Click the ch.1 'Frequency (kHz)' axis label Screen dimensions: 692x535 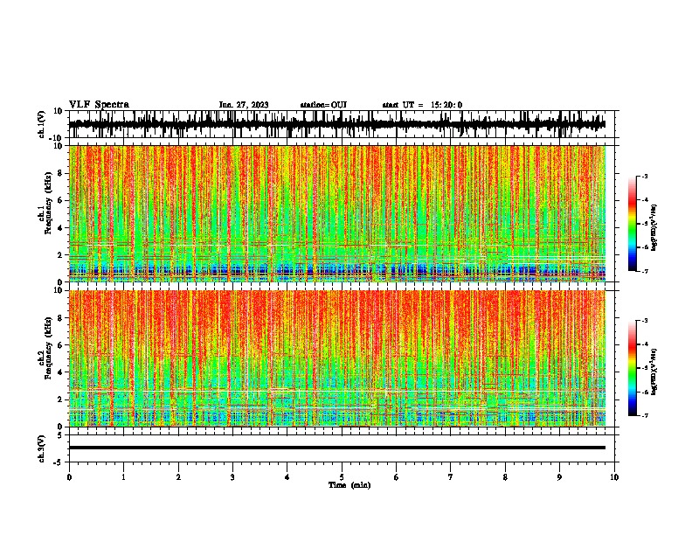[x=48, y=203]
